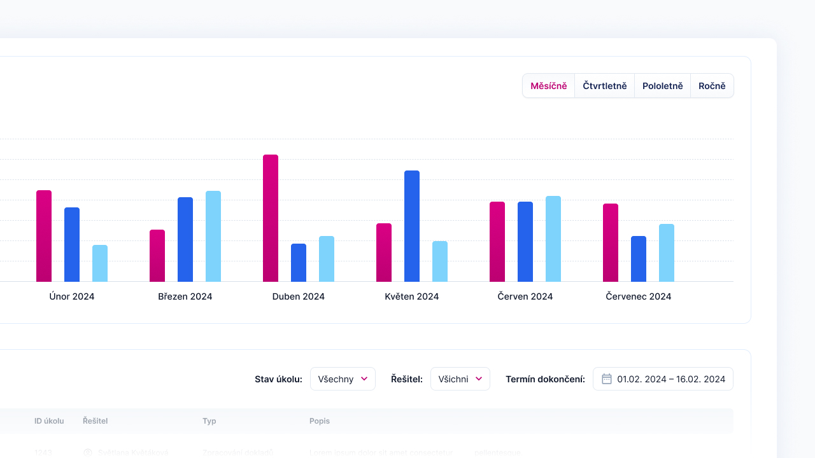Open the Všechny task status dropdown

pos(343,378)
